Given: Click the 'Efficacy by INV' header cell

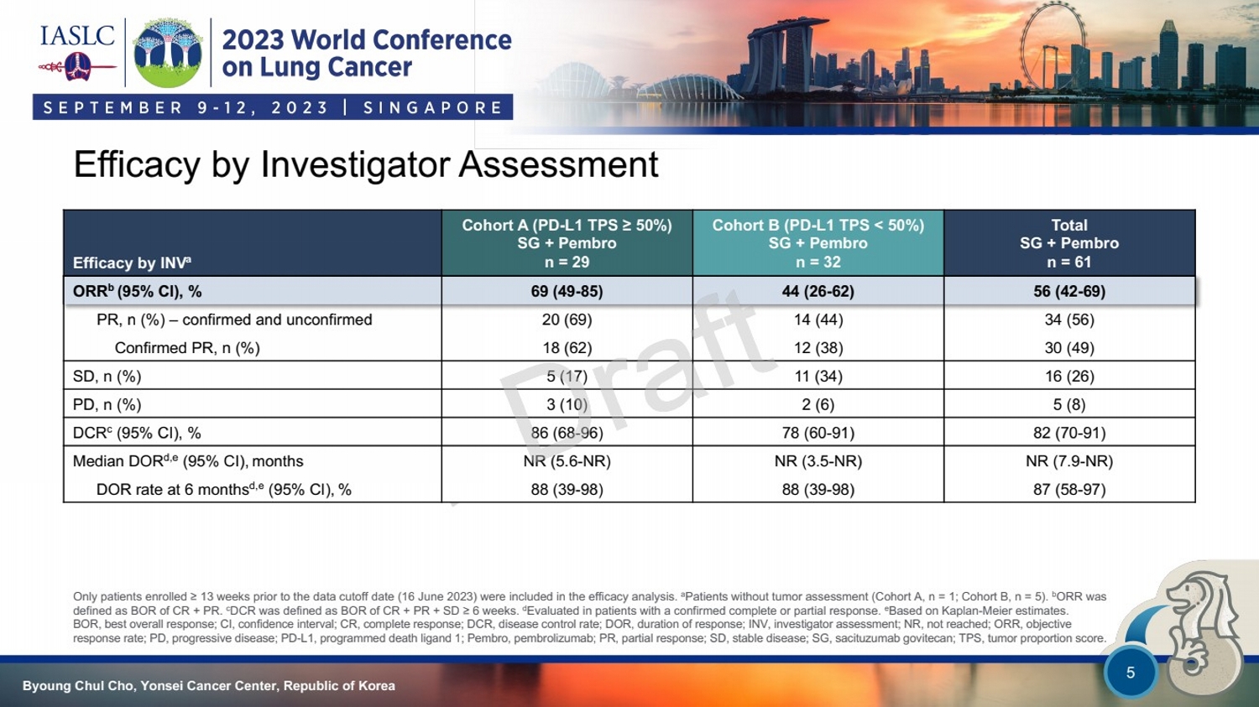Looking at the screenshot, I should coord(132,263).
